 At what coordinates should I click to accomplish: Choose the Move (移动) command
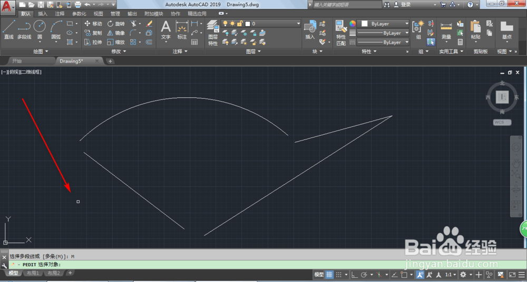pyautogui.click(x=93, y=24)
